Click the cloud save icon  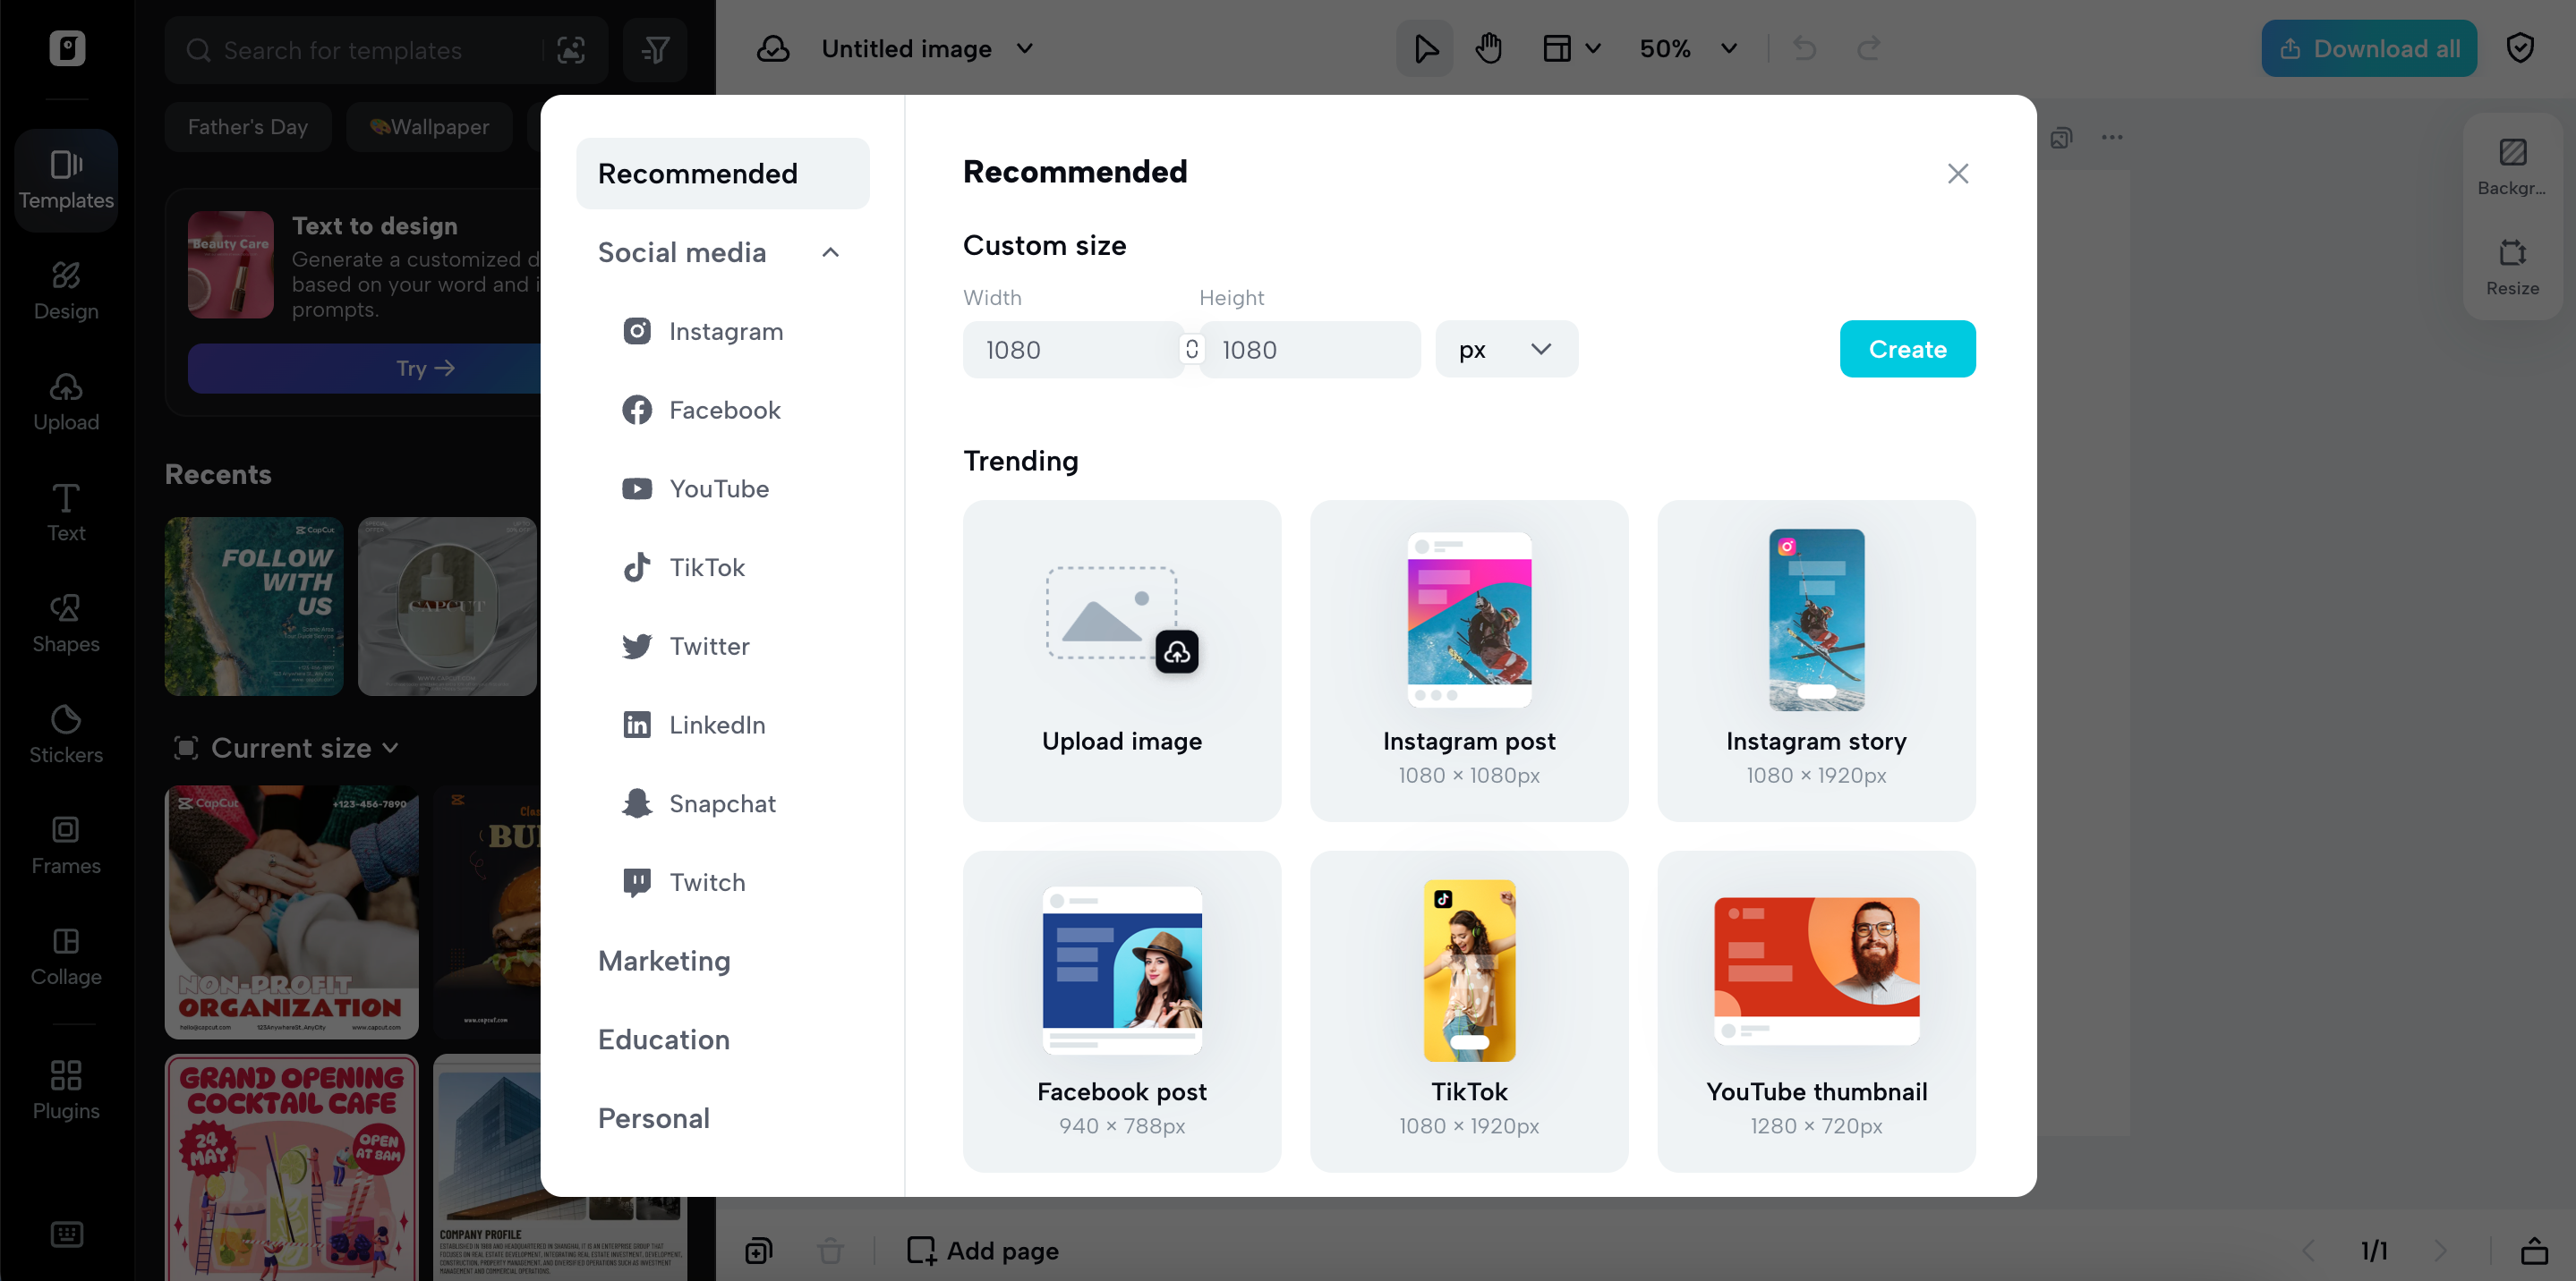773,48
